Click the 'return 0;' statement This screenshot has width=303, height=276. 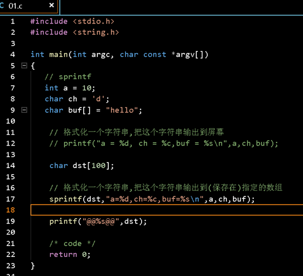click(x=70, y=255)
